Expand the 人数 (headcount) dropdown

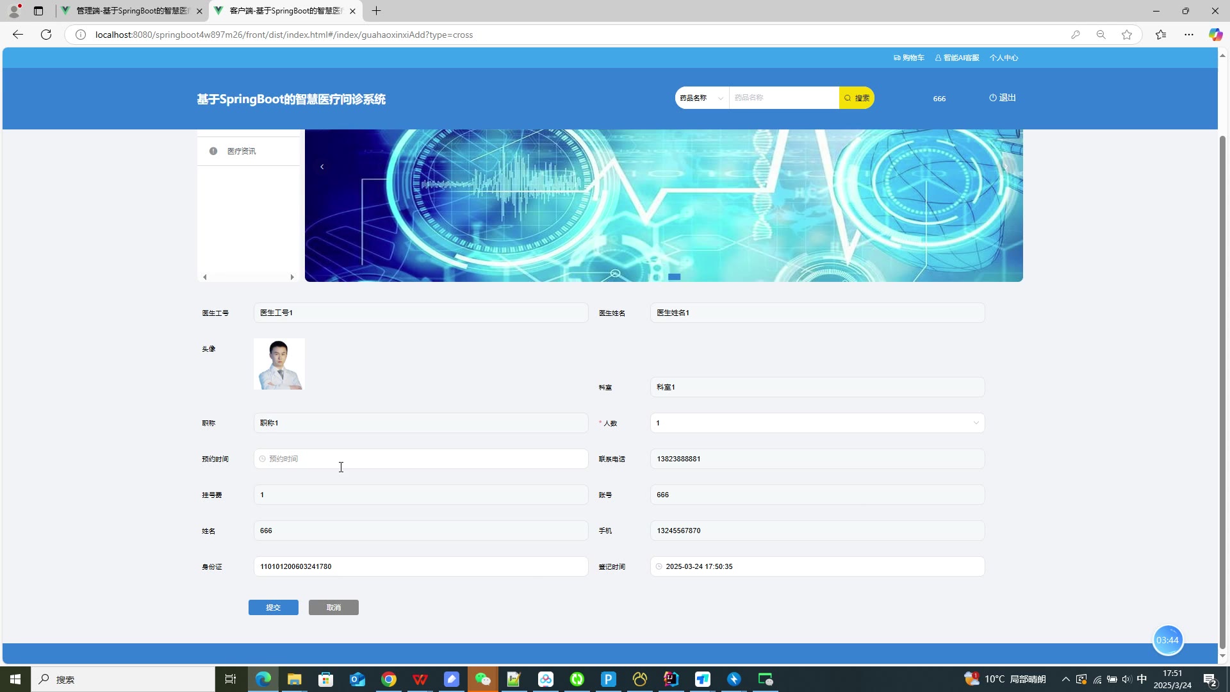click(x=817, y=423)
